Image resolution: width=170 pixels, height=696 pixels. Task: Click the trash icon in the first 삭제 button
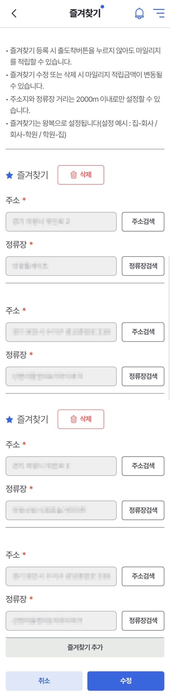click(72, 175)
